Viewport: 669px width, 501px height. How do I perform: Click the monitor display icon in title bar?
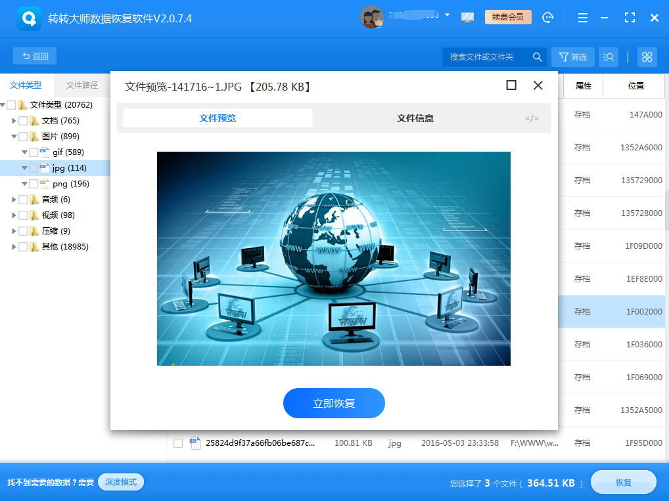tap(467, 18)
